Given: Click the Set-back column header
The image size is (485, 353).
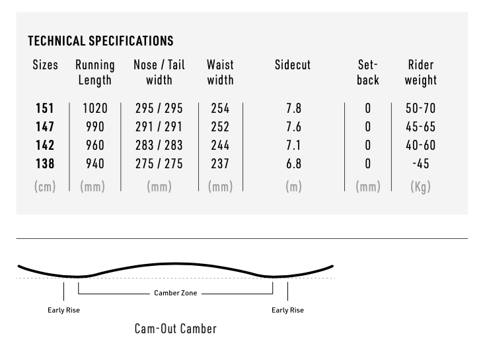Looking at the screenshot, I should coord(368,73).
